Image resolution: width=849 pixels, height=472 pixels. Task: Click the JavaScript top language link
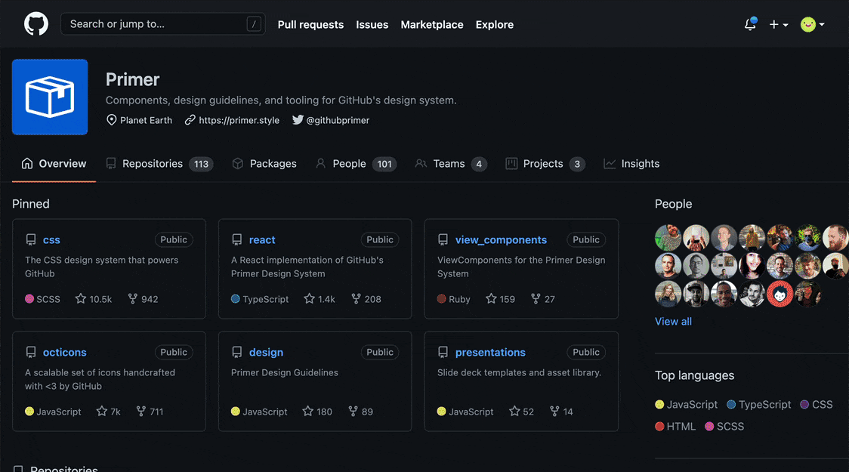[x=686, y=404]
